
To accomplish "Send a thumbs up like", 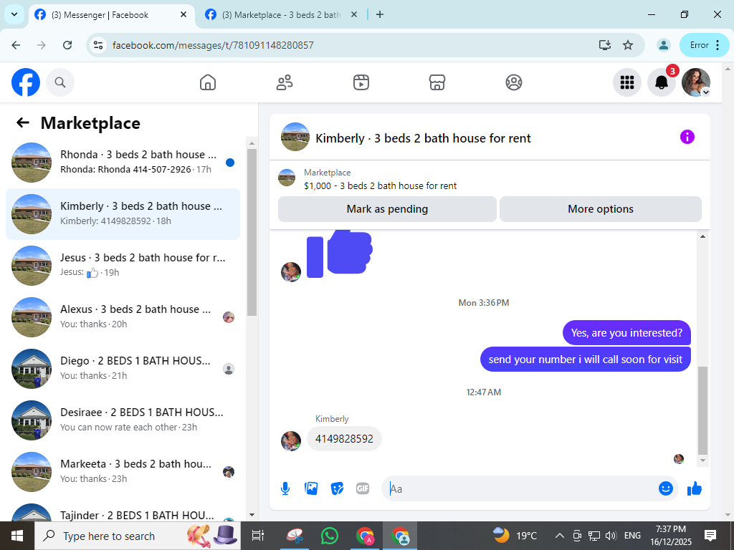I will (x=695, y=488).
